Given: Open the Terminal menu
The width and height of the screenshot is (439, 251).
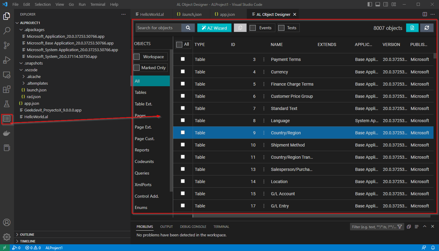Looking at the screenshot, I should (x=98, y=5).
